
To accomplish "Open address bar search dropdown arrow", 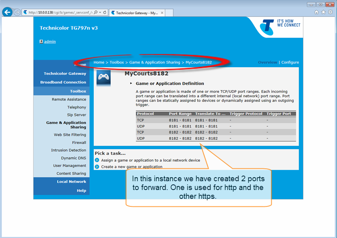I will (x=99, y=12).
